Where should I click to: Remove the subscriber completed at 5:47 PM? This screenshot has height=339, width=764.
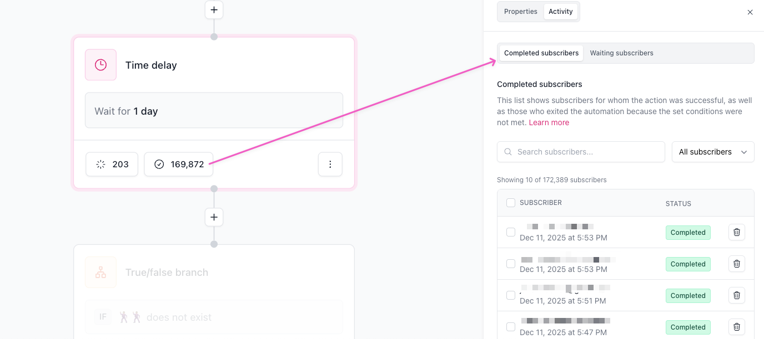point(736,327)
